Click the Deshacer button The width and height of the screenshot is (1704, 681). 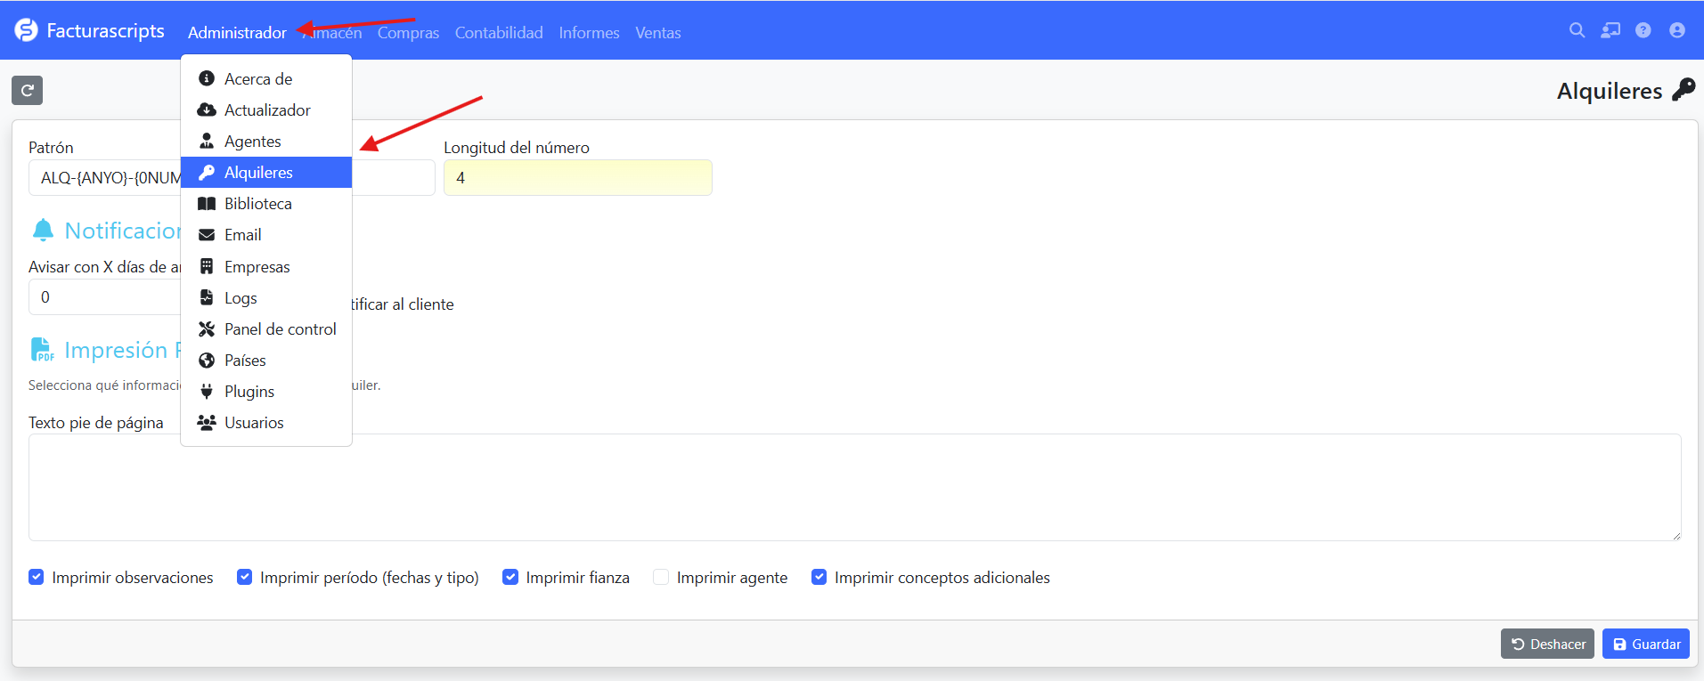click(1547, 644)
